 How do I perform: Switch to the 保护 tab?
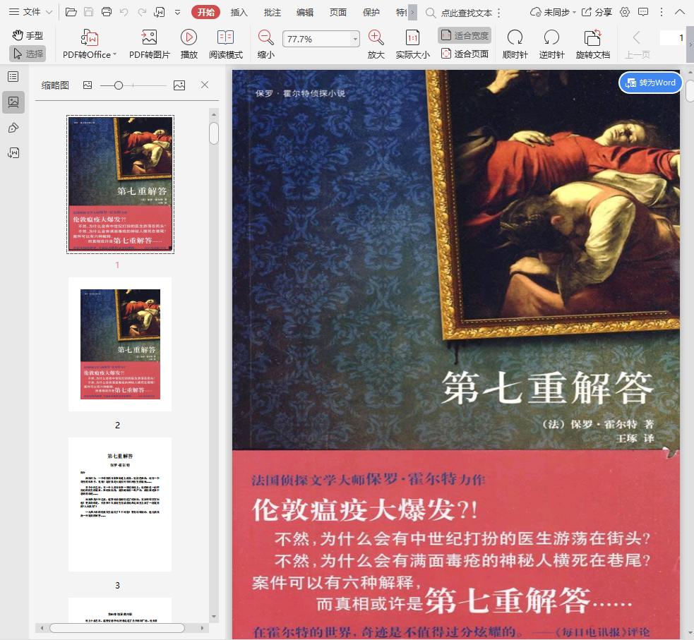(x=371, y=13)
